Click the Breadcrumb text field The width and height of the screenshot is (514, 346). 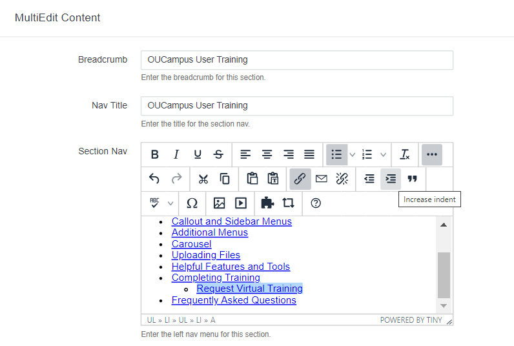coord(297,60)
